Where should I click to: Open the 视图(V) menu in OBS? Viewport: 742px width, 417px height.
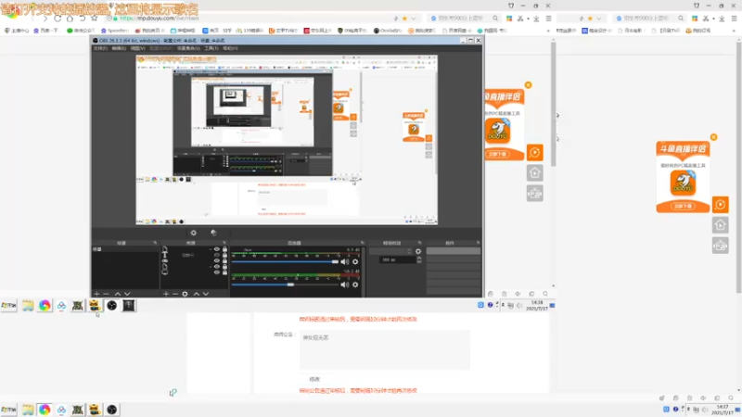[x=137, y=48]
